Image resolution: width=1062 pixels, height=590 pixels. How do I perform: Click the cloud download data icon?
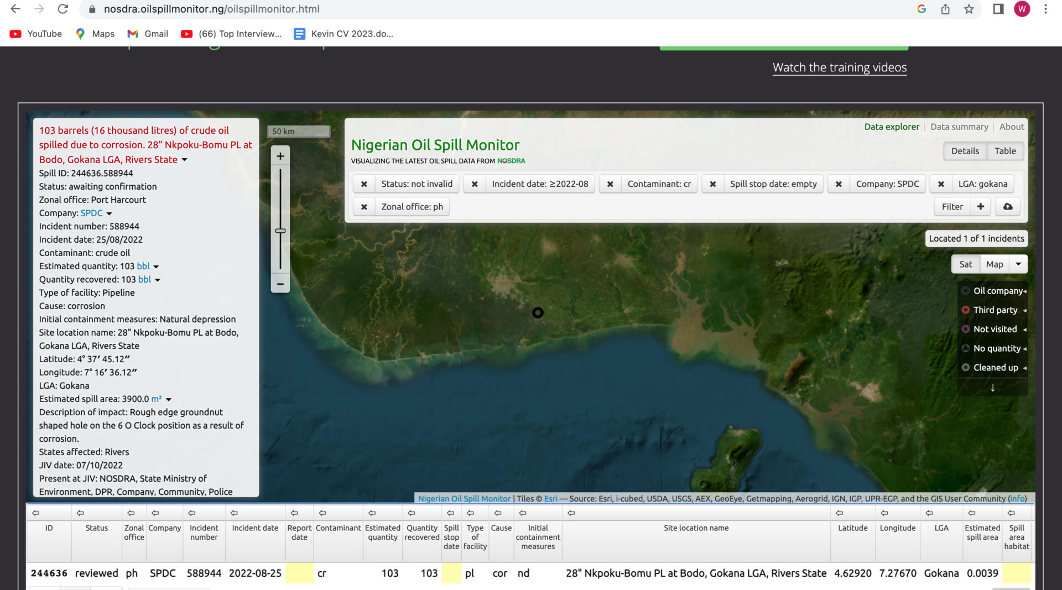pos(1008,207)
